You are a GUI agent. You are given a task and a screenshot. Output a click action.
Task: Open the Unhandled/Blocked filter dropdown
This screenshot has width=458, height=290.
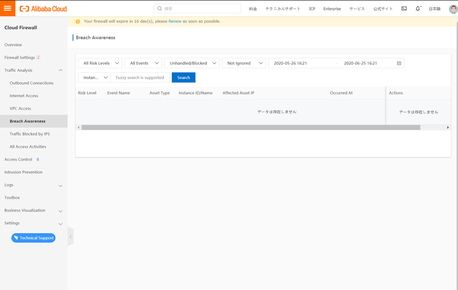tap(192, 63)
